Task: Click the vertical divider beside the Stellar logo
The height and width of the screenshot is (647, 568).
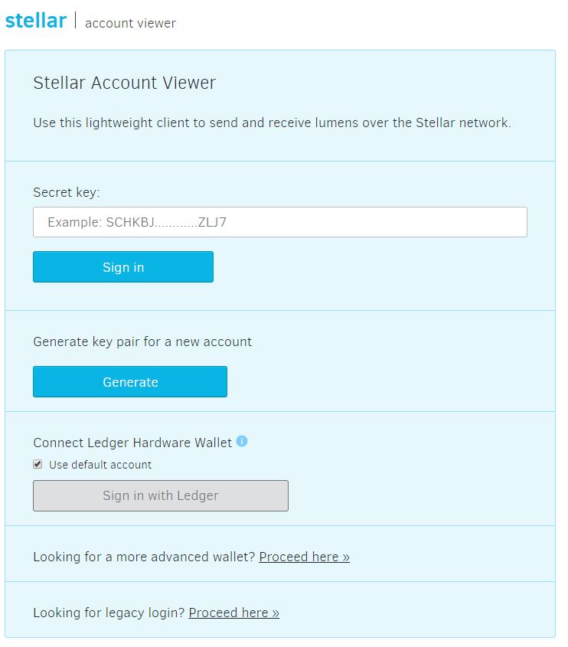Action: (75, 21)
